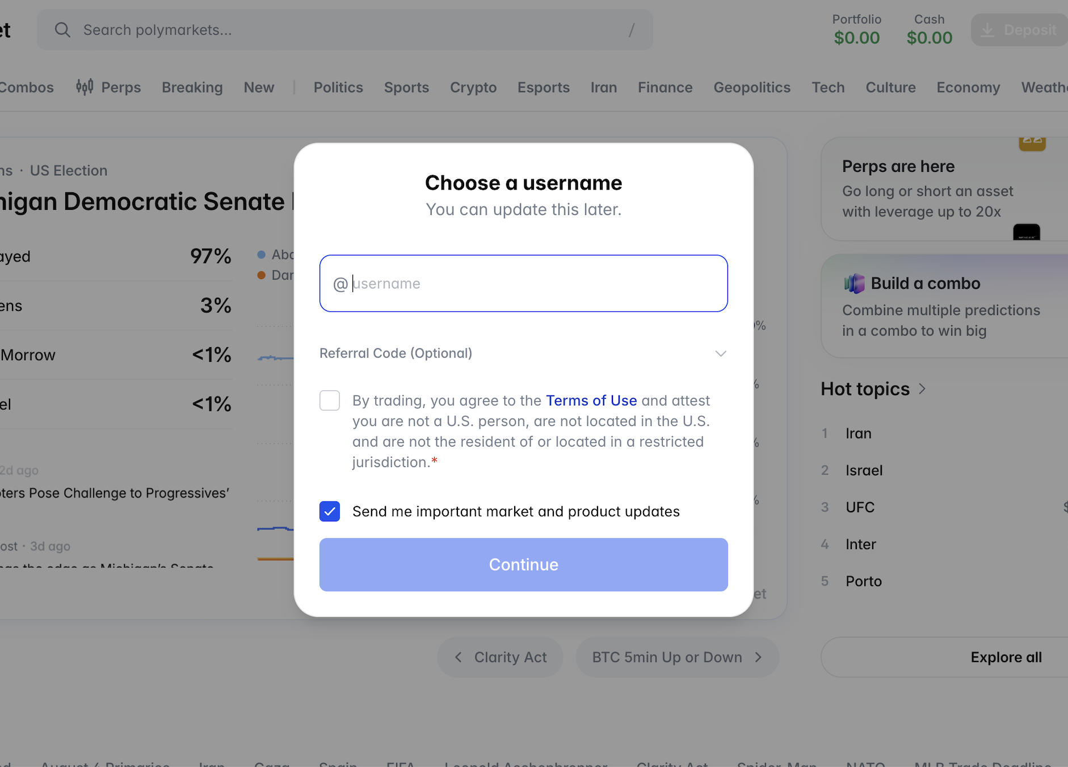Image resolution: width=1068 pixels, height=767 pixels.
Task: Open the Sports category tab
Action: pos(406,87)
